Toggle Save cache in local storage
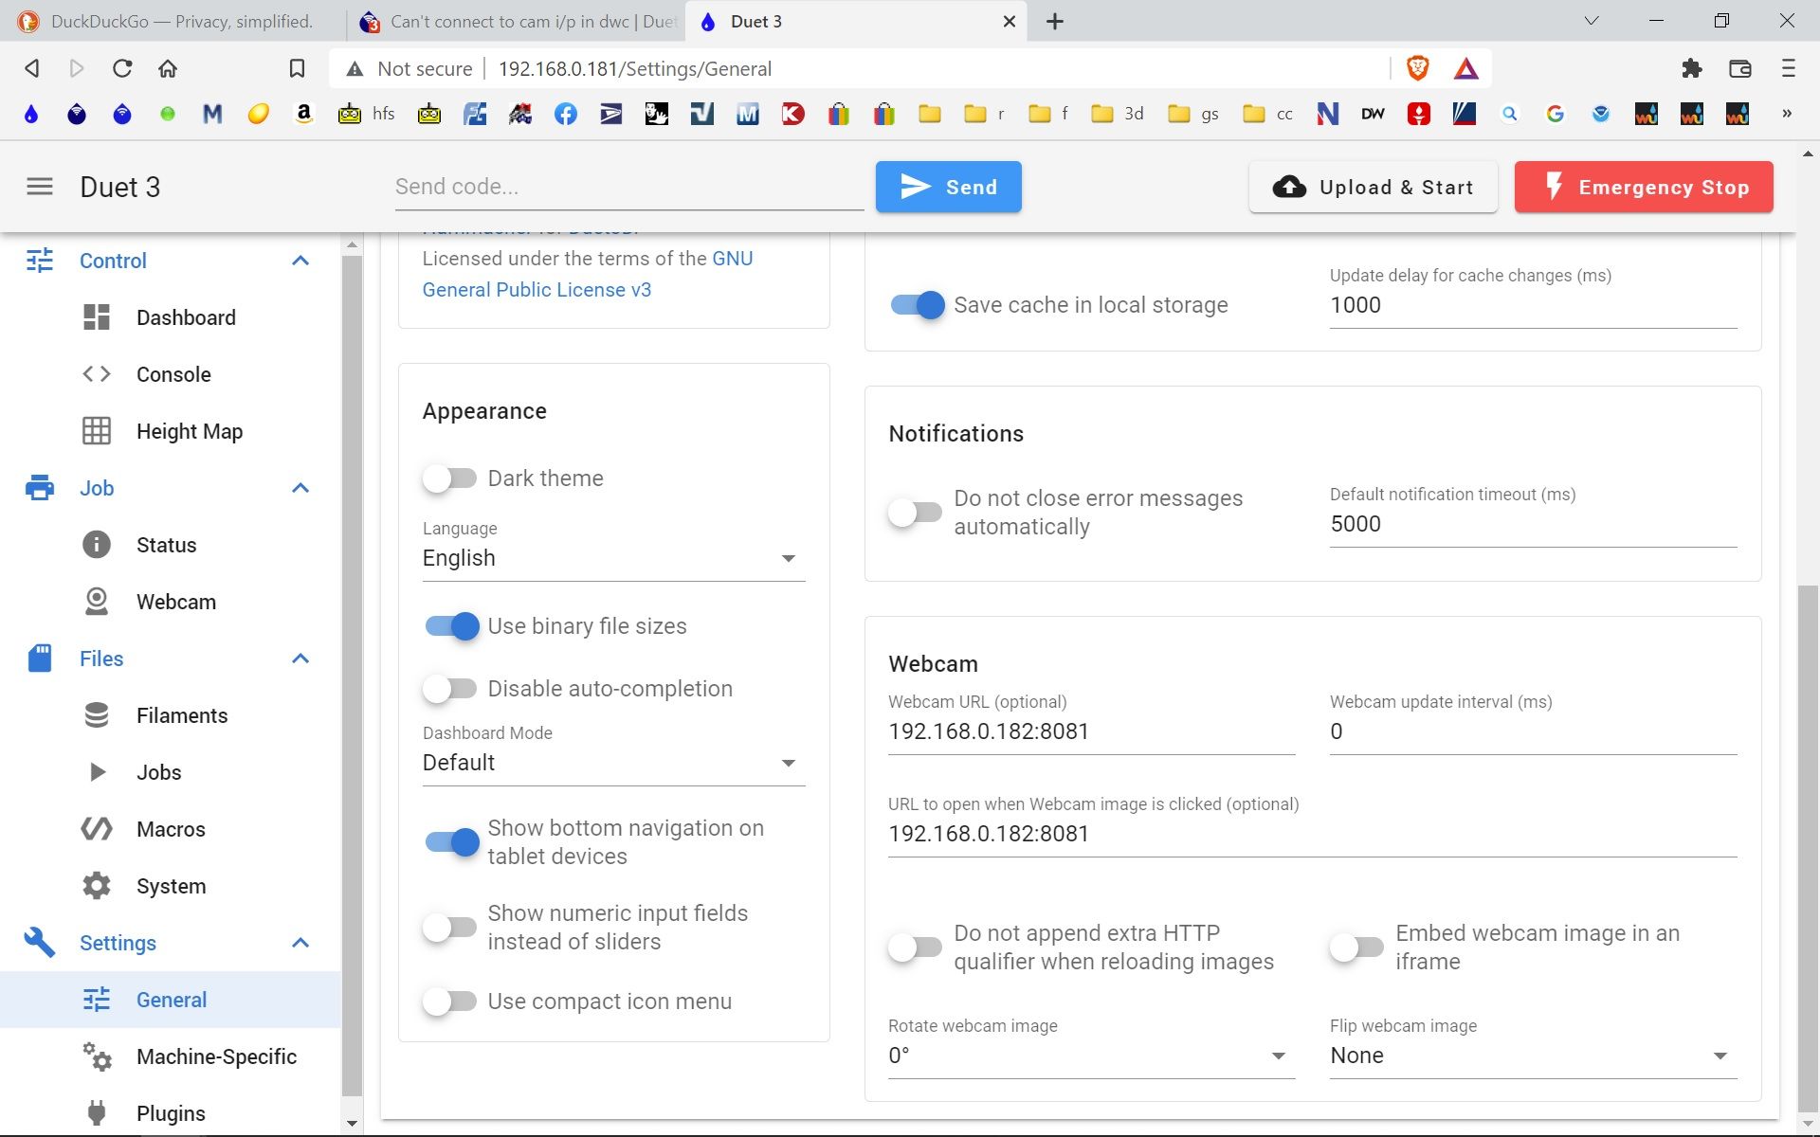 click(x=918, y=305)
